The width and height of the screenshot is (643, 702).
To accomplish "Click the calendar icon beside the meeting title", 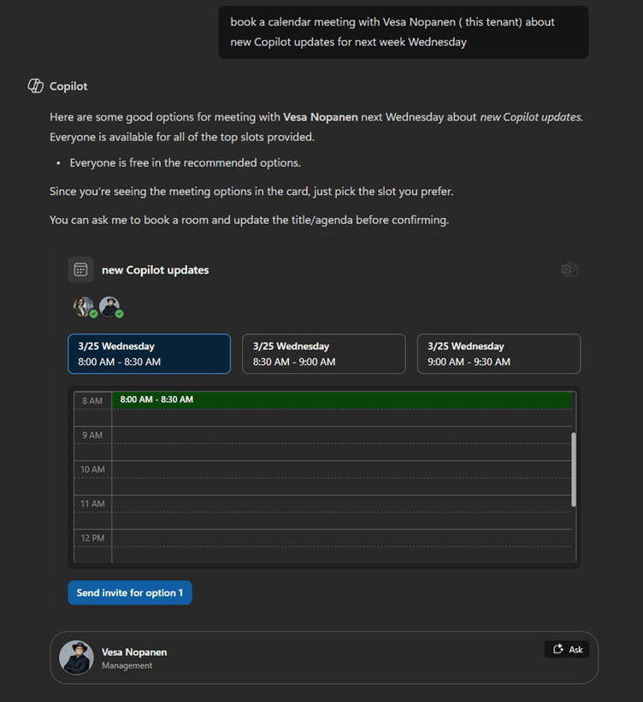I will point(80,269).
